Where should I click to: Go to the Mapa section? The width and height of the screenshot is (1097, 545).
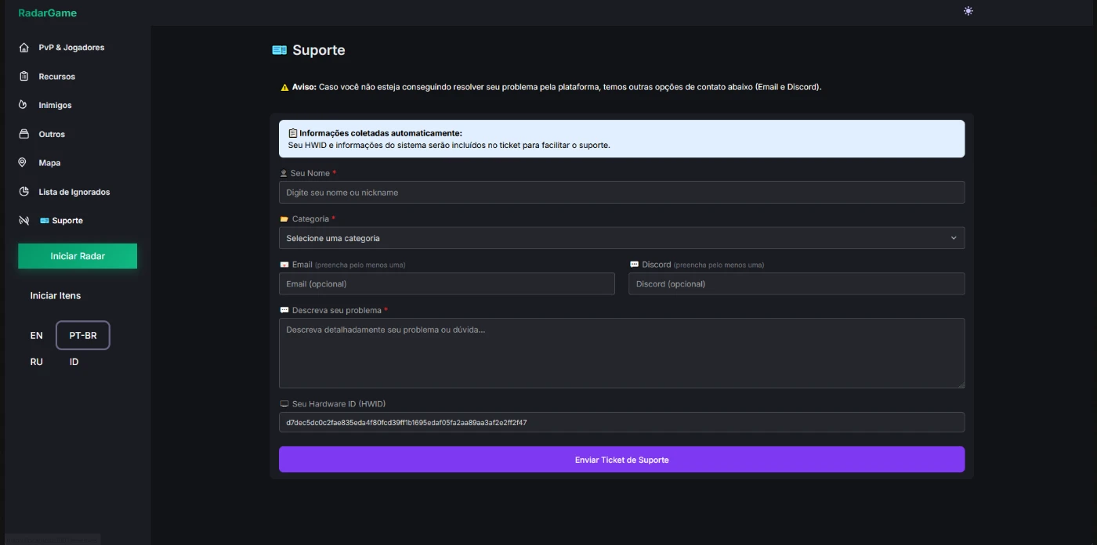49,163
